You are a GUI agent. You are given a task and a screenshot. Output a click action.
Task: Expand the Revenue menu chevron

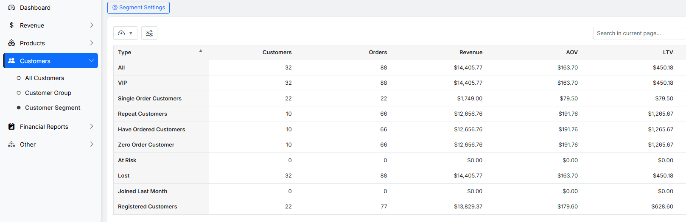point(92,25)
